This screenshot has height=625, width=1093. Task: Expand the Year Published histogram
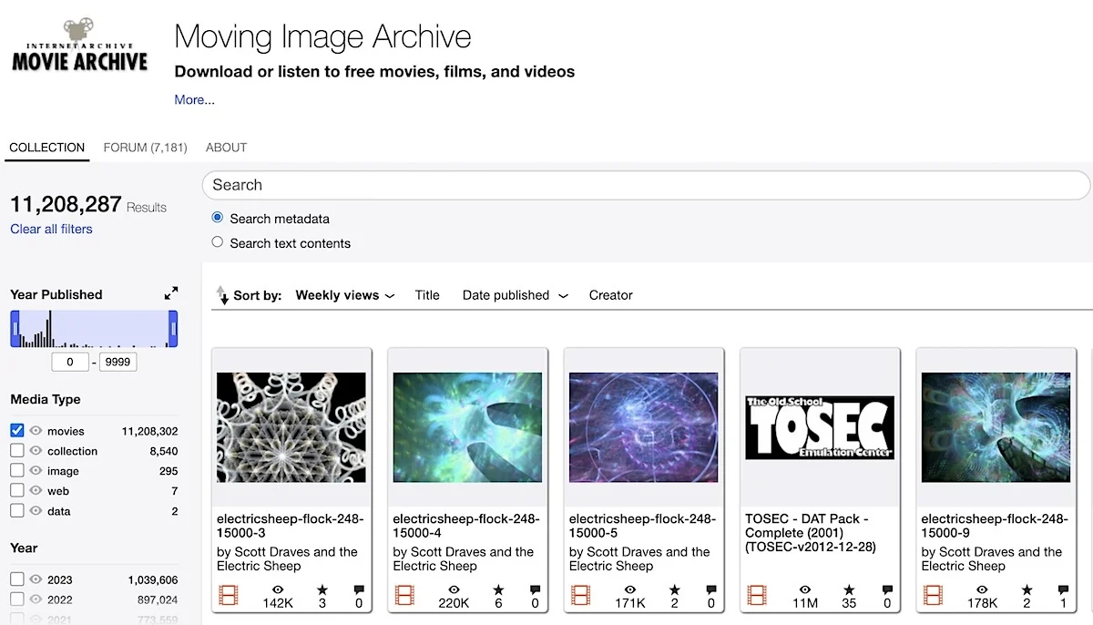click(171, 293)
